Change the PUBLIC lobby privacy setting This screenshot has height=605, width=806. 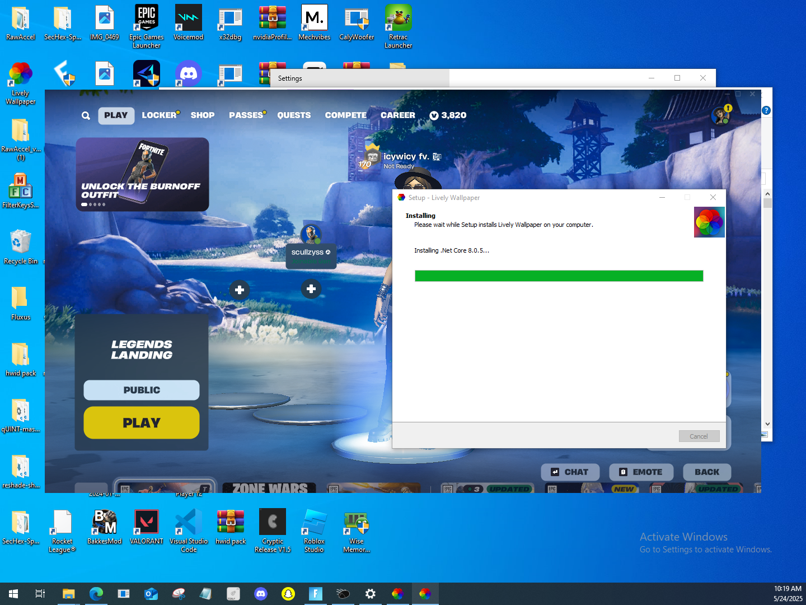coord(142,390)
